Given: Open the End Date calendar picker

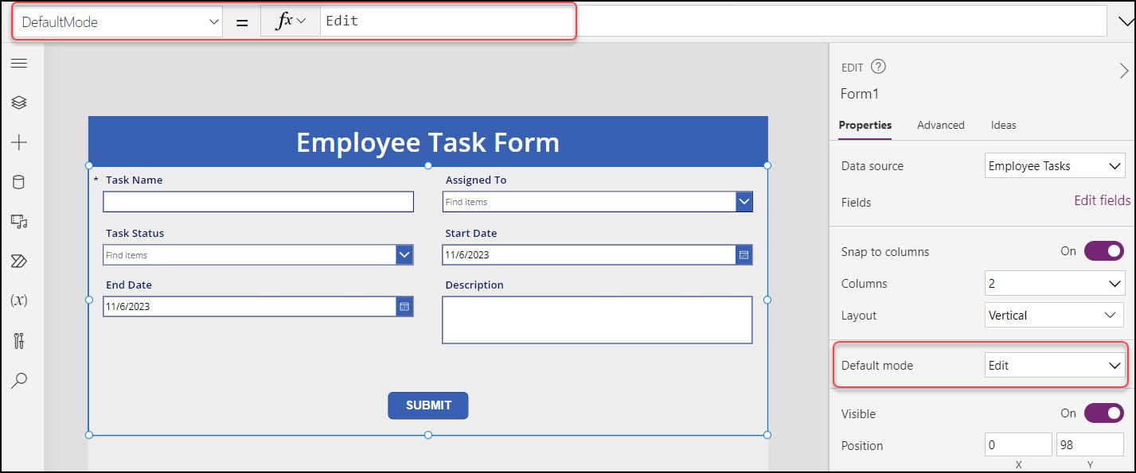Looking at the screenshot, I should point(404,306).
